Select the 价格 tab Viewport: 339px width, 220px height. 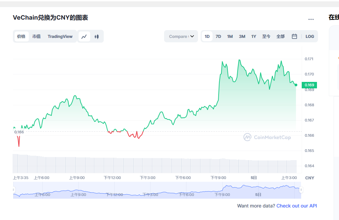[21, 36]
